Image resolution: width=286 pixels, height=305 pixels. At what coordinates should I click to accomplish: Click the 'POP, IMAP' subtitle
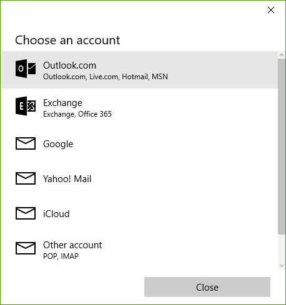(x=61, y=256)
